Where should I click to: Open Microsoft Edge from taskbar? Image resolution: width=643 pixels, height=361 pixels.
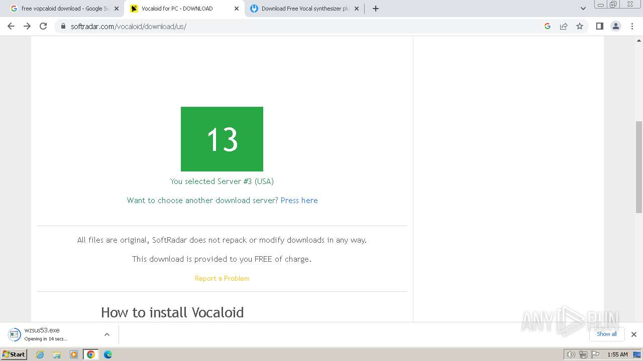[x=108, y=354]
